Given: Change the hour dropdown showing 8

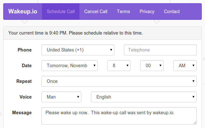Looking at the screenshot, I should (x=119, y=66).
